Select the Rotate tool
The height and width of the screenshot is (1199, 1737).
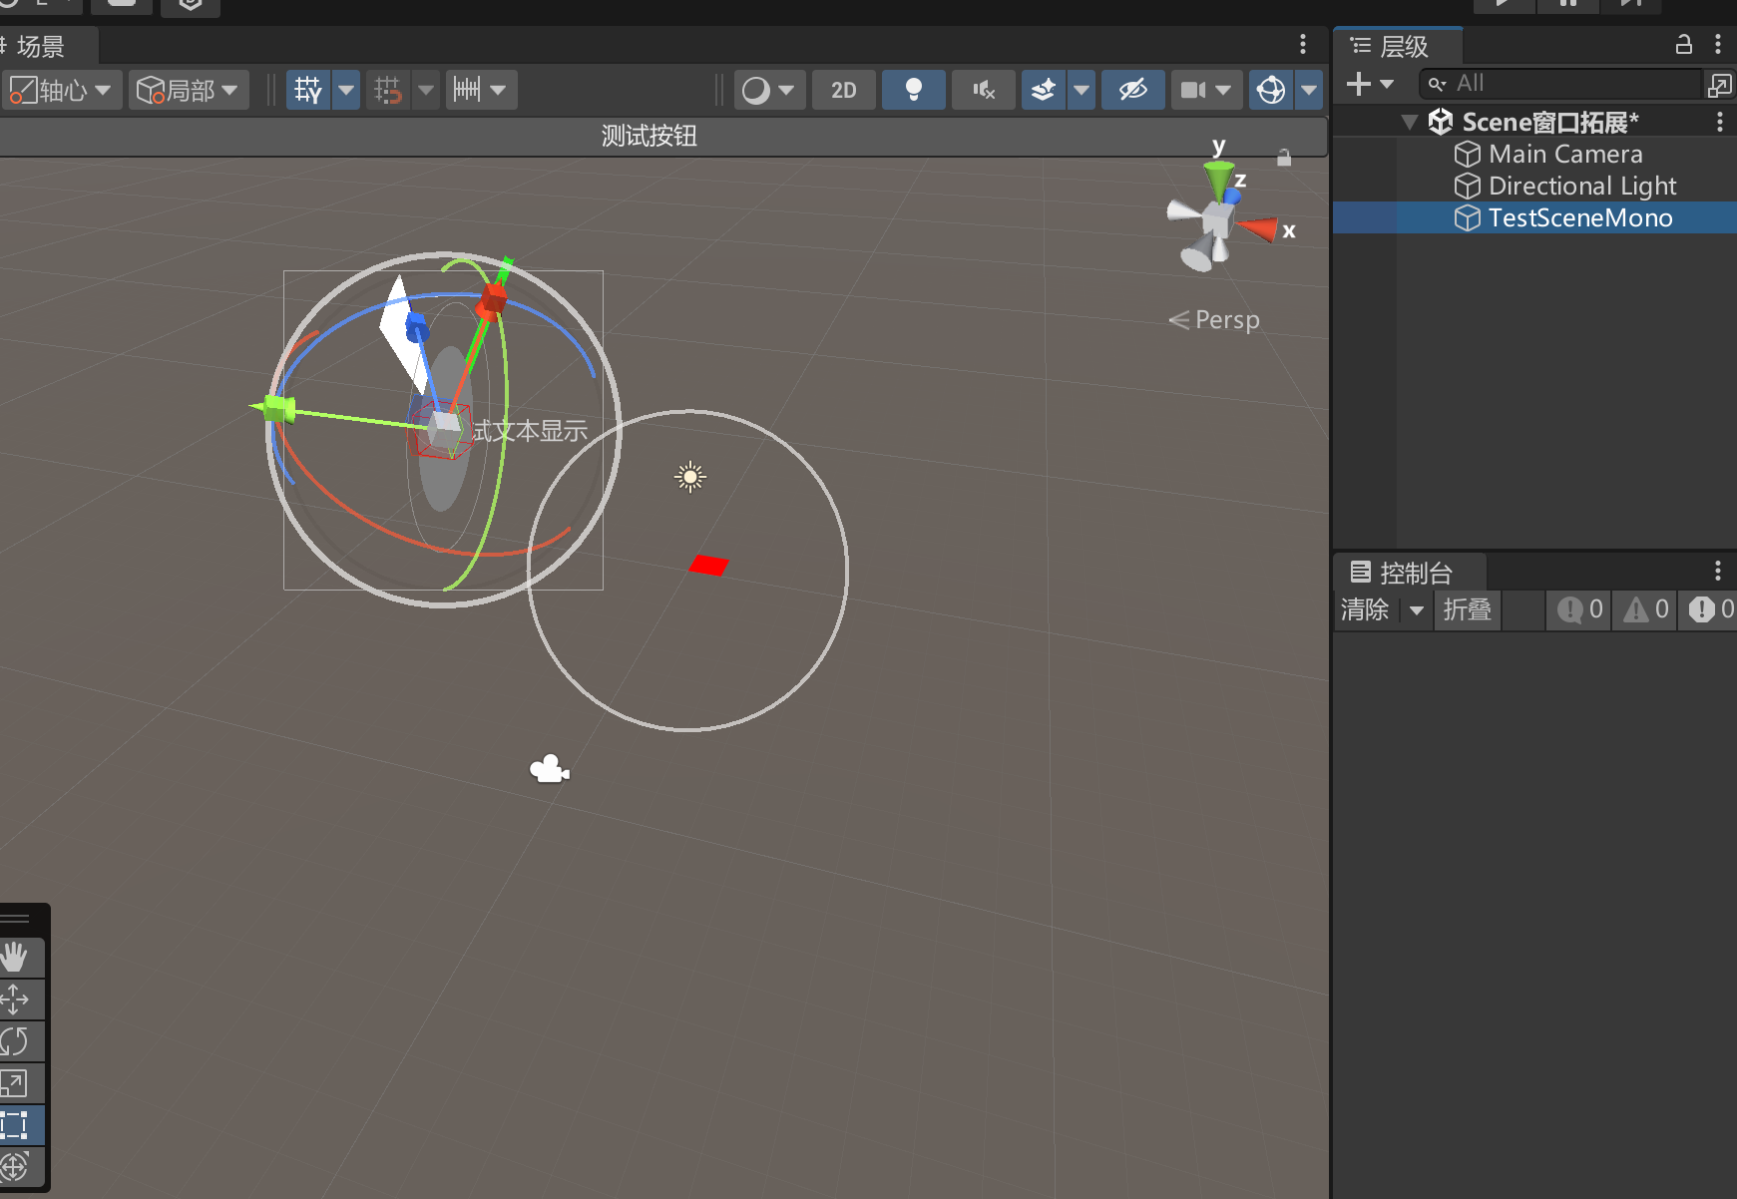[x=15, y=1041]
